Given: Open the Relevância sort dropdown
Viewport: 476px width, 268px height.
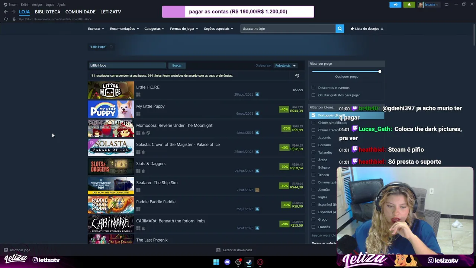Looking at the screenshot, I should point(285,66).
